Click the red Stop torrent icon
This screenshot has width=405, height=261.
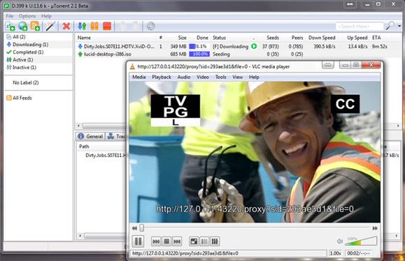pos(107,26)
